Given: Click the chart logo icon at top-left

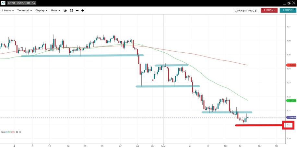Looking at the screenshot, I should pyautogui.click(x=3, y=3).
